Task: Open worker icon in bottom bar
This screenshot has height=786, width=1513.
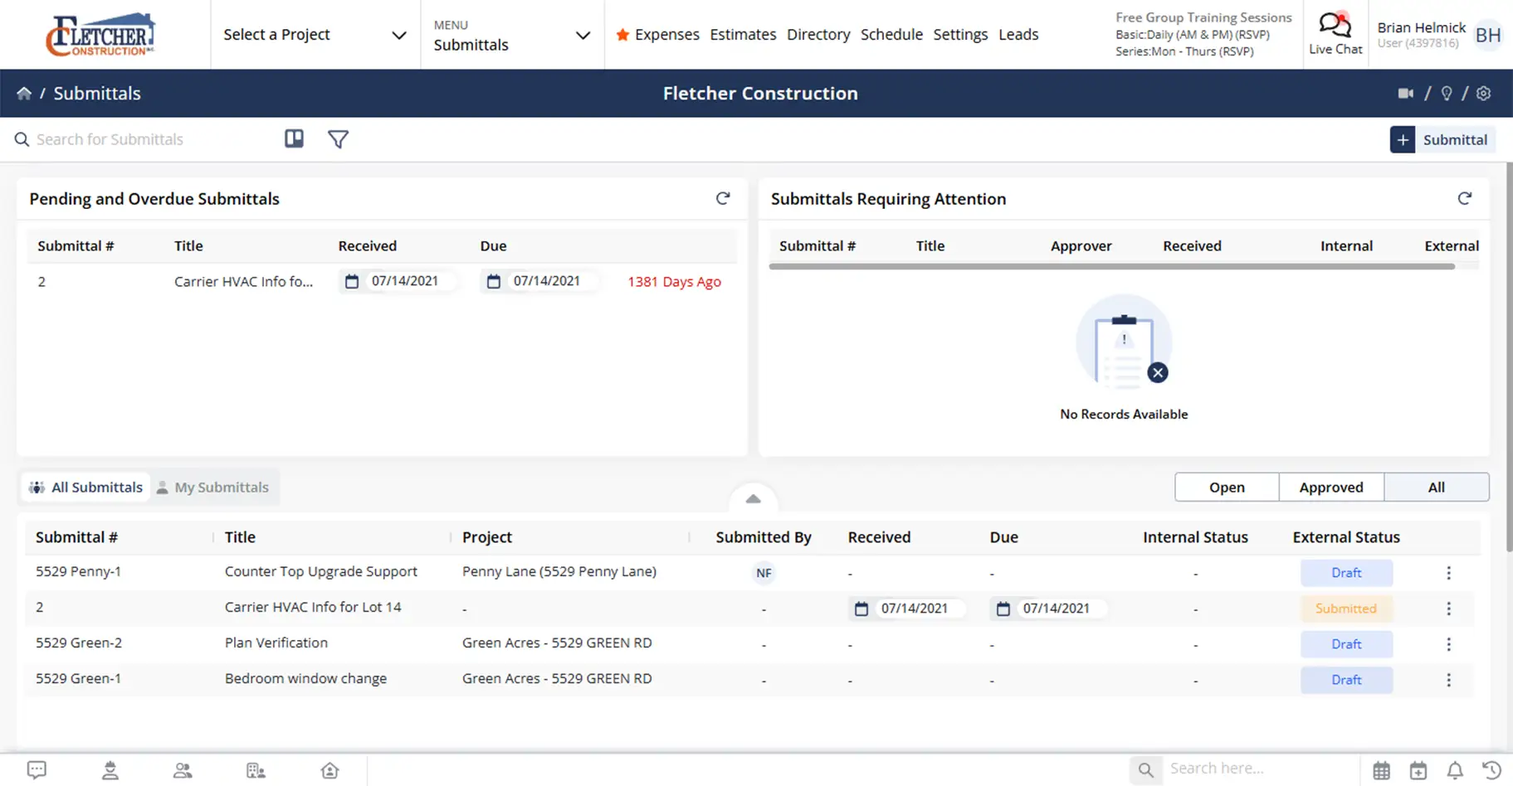Action: (110, 770)
